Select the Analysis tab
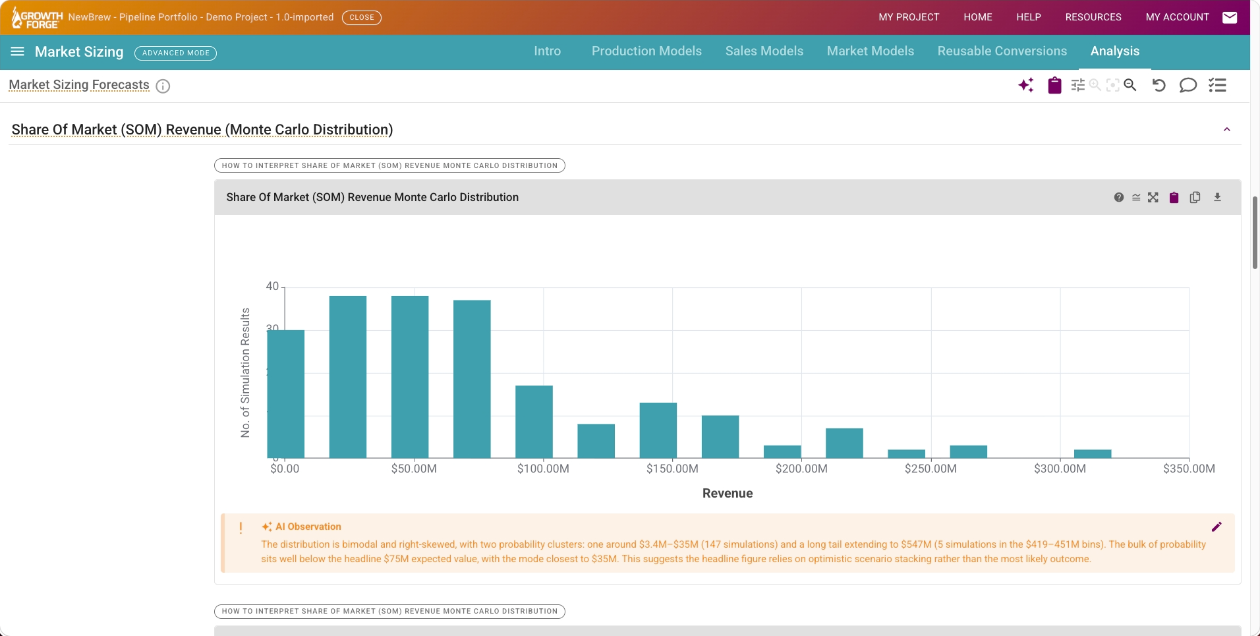Viewport: 1260px width, 636px height. click(x=1115, y=51)
